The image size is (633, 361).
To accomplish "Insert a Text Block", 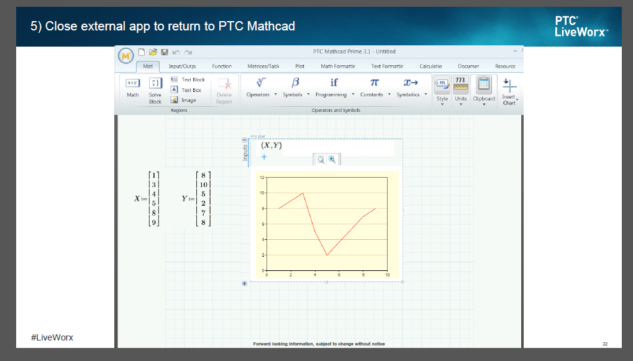I will 188,80.
